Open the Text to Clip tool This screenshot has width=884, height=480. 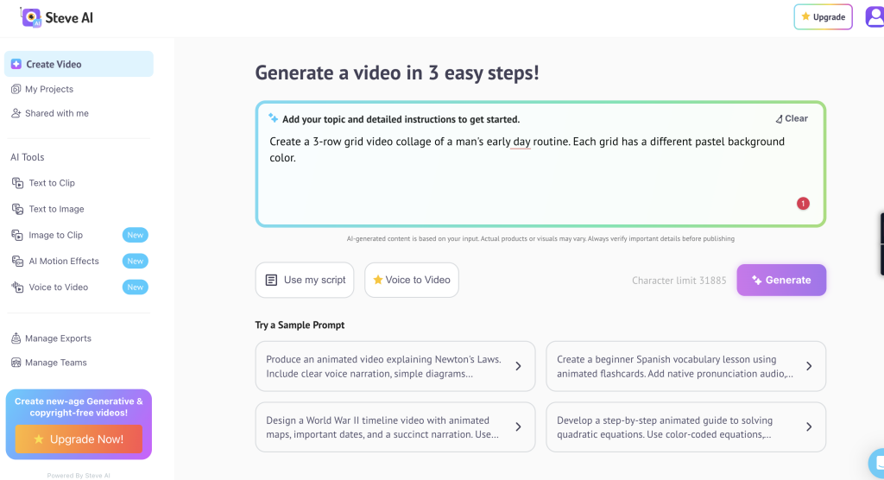(x=52, y=183)
